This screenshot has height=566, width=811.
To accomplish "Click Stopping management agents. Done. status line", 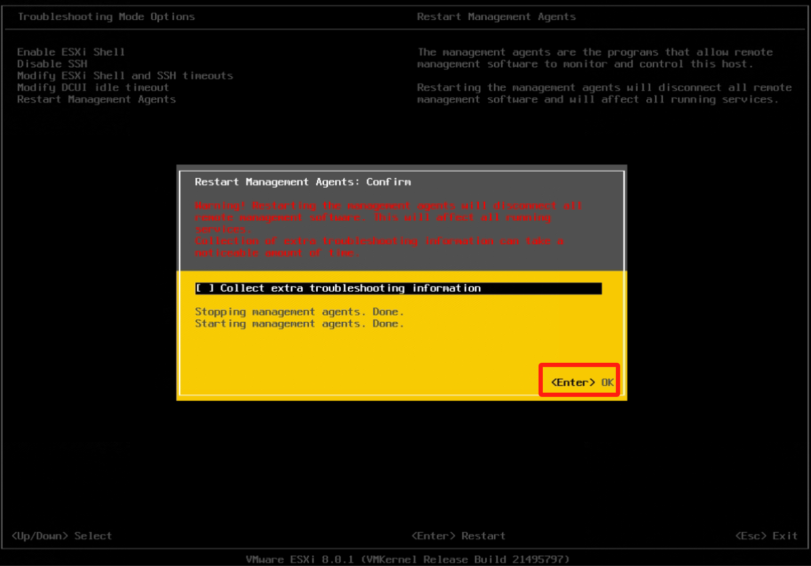I will pyautogui.click(x=299, y=312).
